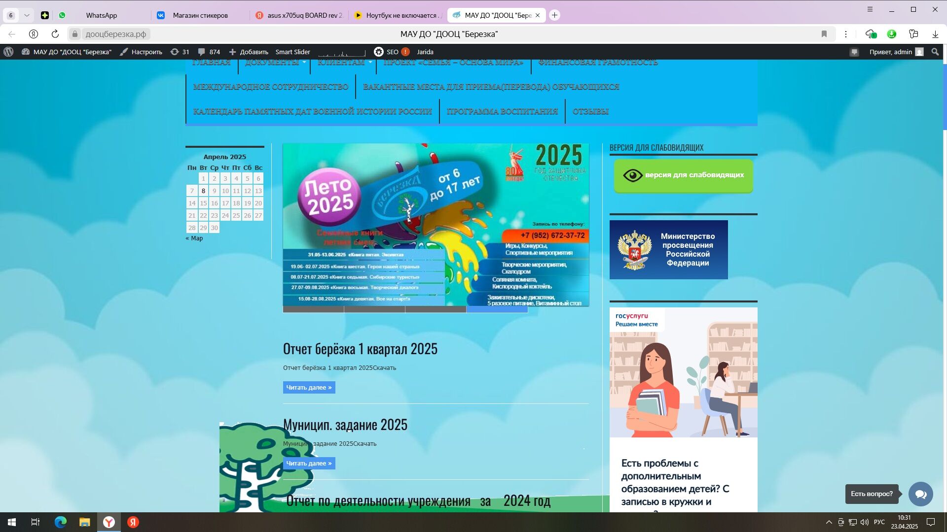Open the comments bubble showing 874
947x532 pixels.
pyautogui.click(x=209, y=52)
